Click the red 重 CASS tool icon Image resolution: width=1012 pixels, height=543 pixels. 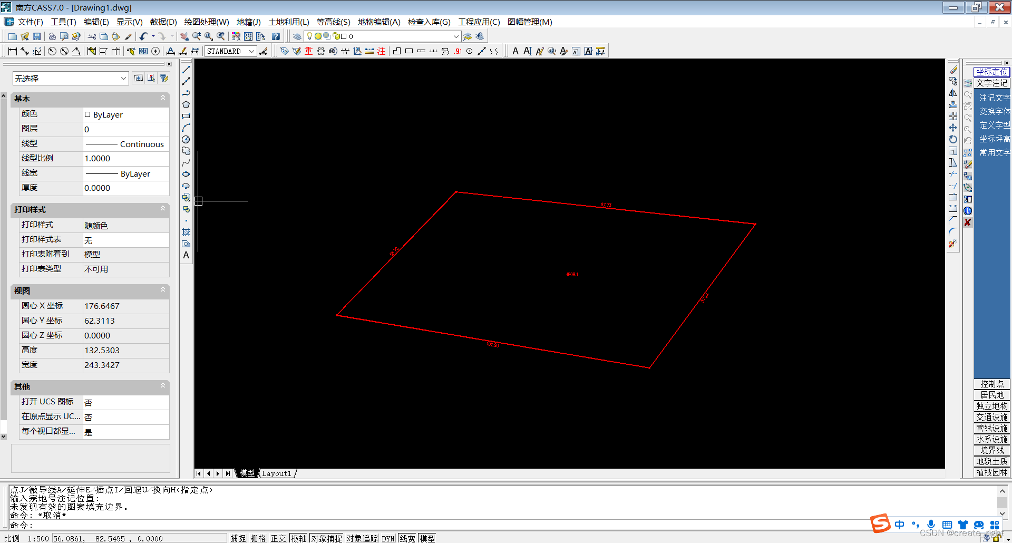pyautogui.click(x=309, y=51)
